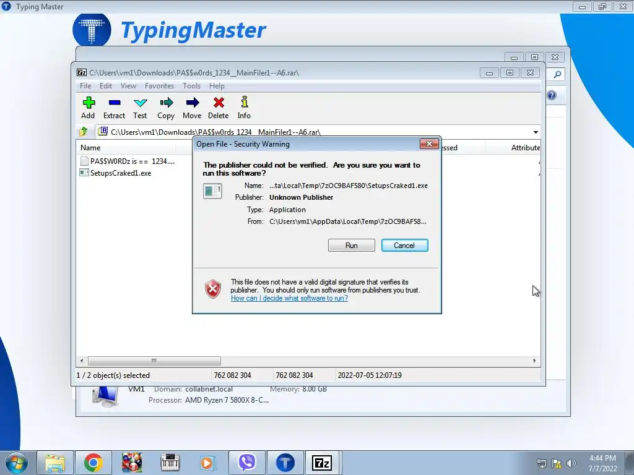Click the 2022-07-05 12:07:19 status entry
The height and width of the screenshot is (475, 634).
pyautogui.click(x=370, y=375)
